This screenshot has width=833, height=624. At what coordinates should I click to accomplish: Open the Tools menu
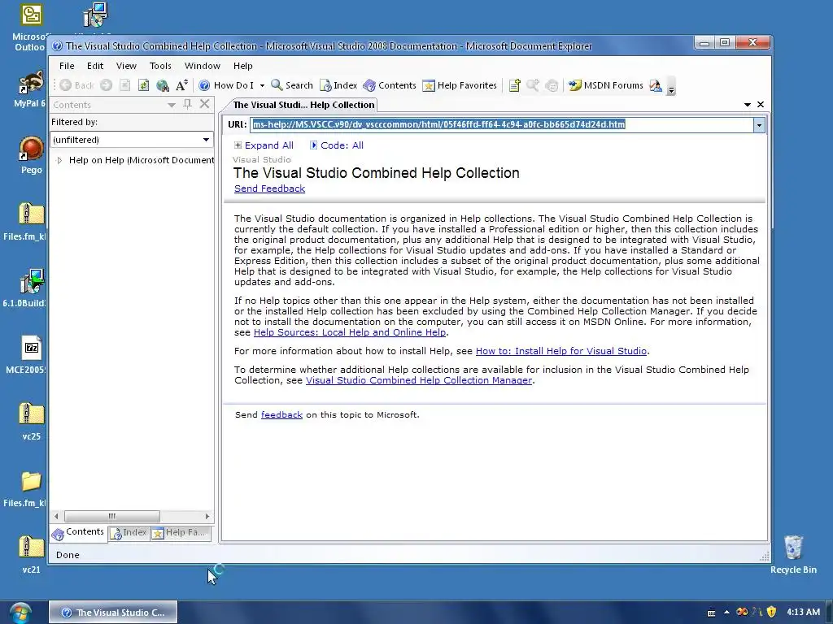point(160,66)
